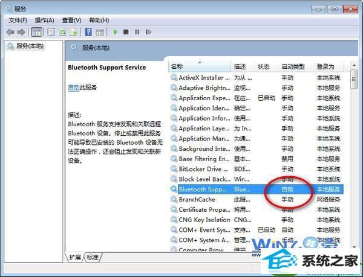Open the 操作(A) menu
Screen dimensions: 363x277
[x=44, y=21]
